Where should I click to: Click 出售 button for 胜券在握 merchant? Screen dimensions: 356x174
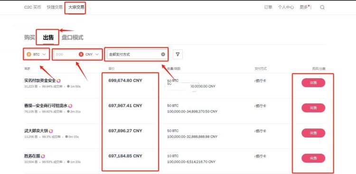[313, 158]
